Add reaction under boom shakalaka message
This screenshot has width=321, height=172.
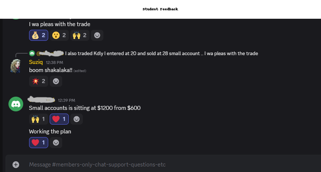[56, 81]
